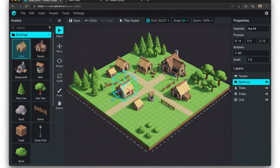
Task: Open the Zoom 100% dropdown
Action: tap(203, 21)
